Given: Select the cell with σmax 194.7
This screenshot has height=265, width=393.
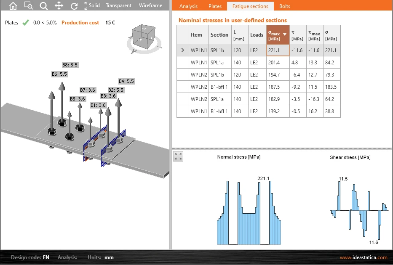Looking at the screenshot, I should coord(278,74).
